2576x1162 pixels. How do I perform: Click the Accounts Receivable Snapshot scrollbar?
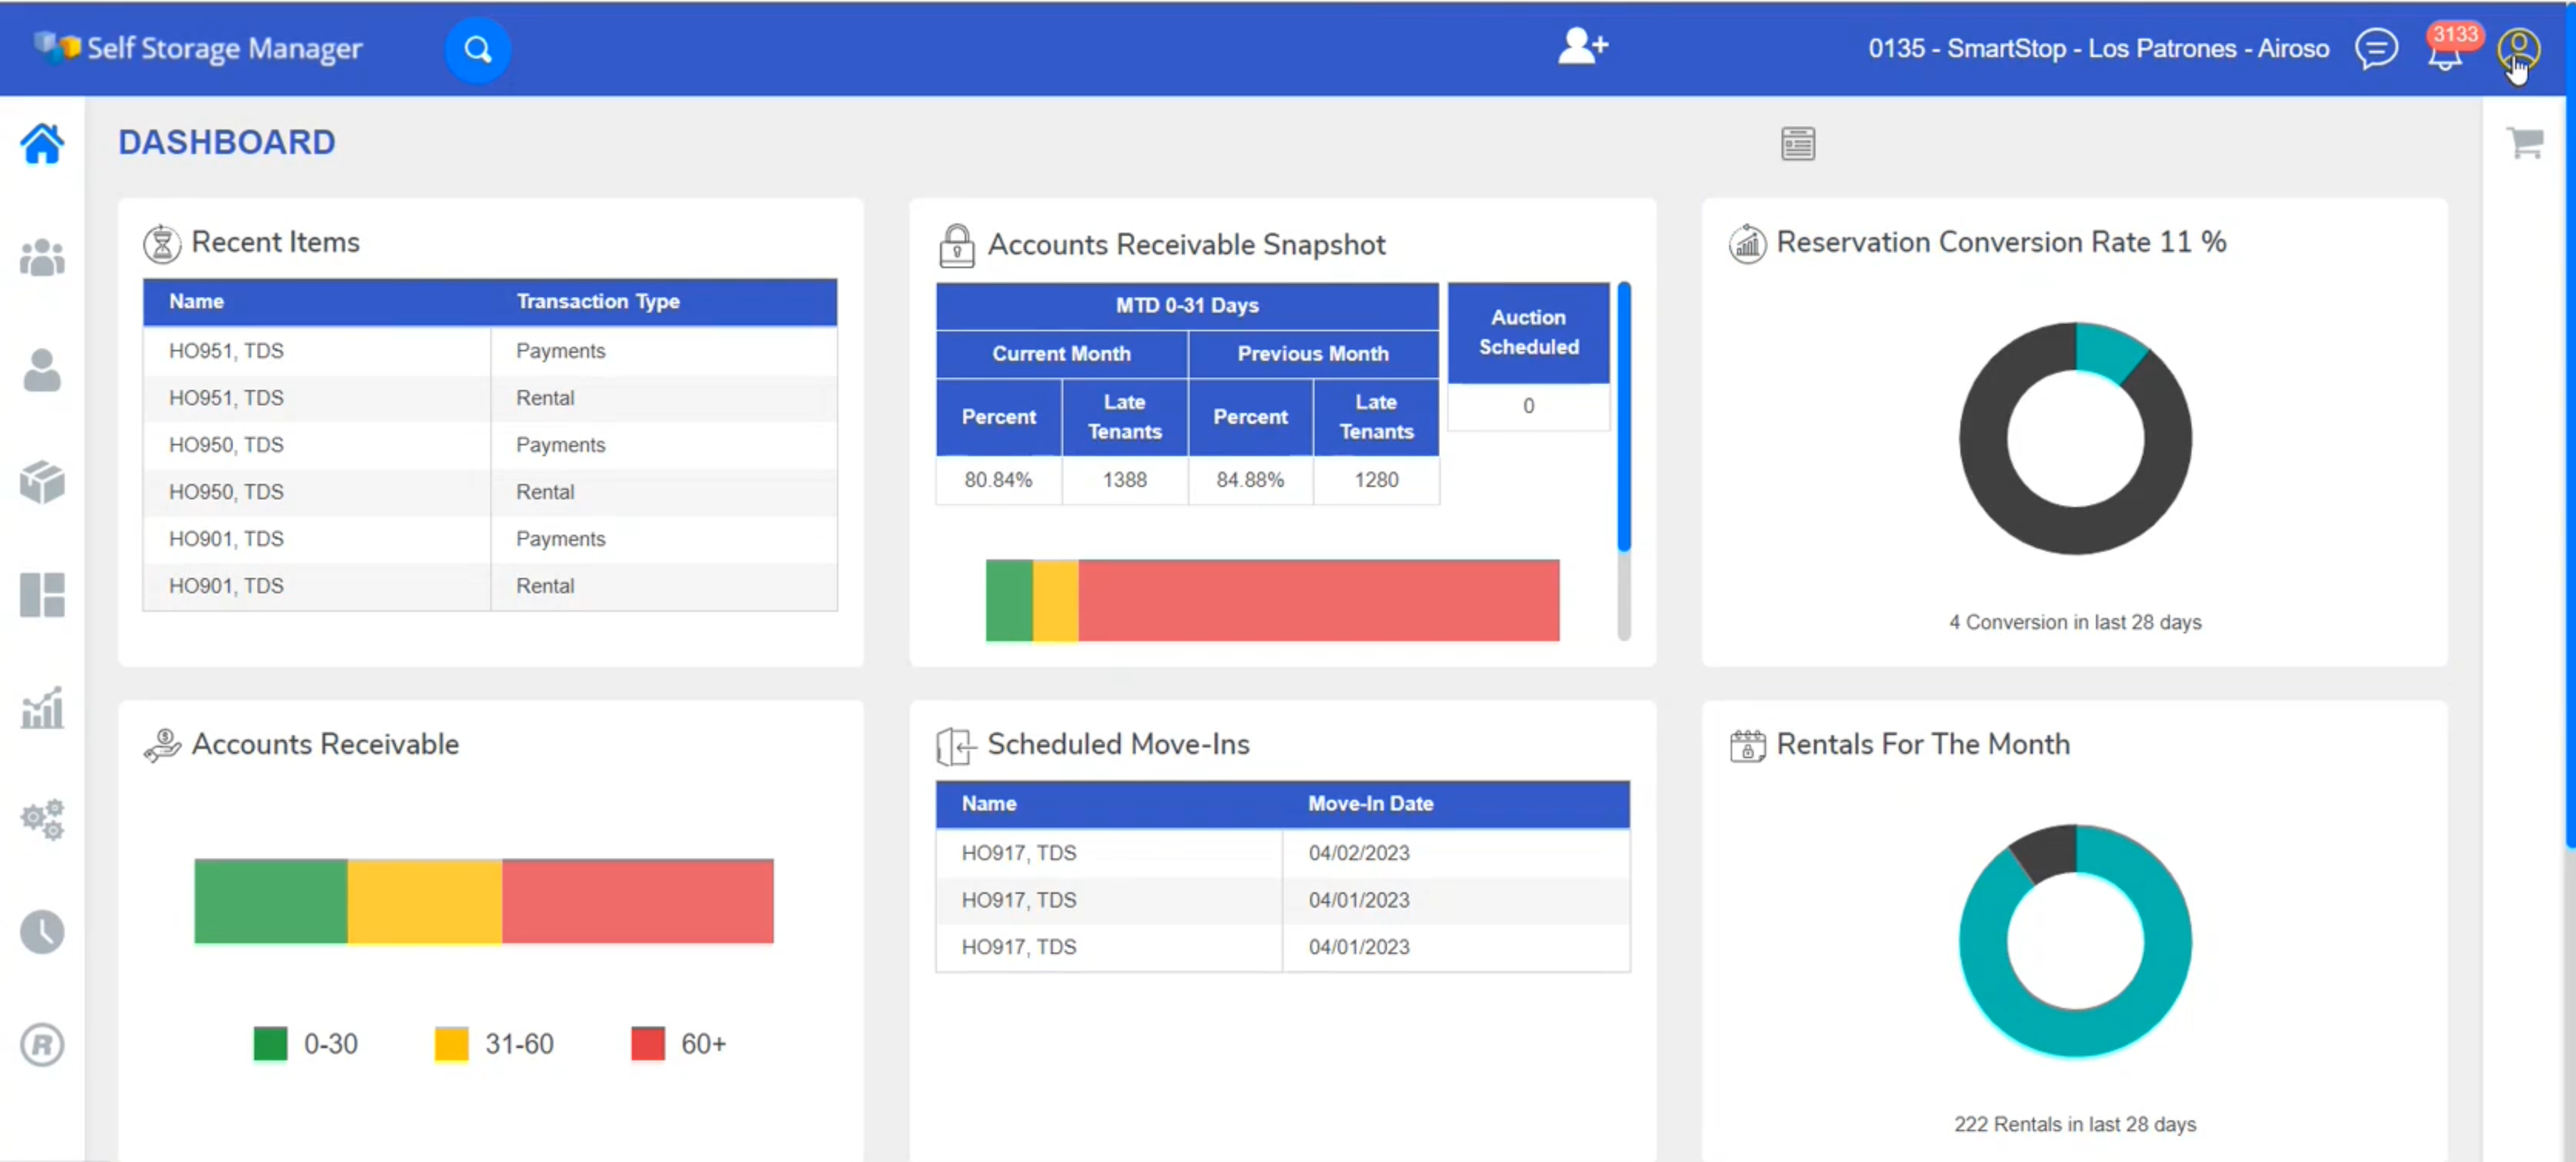click(1623, 418)
